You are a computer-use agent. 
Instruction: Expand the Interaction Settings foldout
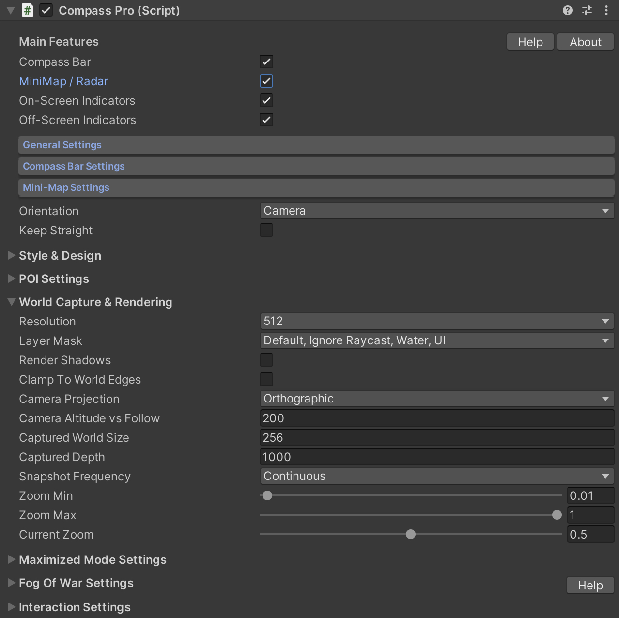[x=12, y=607]
